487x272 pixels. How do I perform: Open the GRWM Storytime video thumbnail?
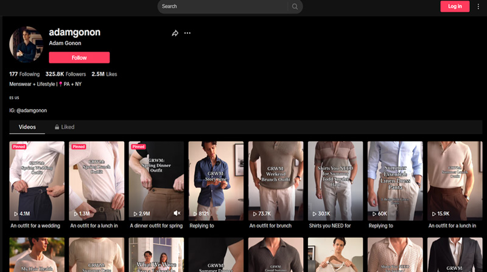tap(216, 180)
